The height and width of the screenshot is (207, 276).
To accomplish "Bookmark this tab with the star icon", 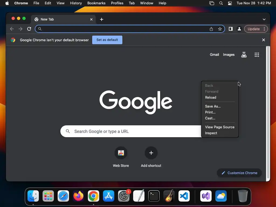I will [x=220, y=29].
